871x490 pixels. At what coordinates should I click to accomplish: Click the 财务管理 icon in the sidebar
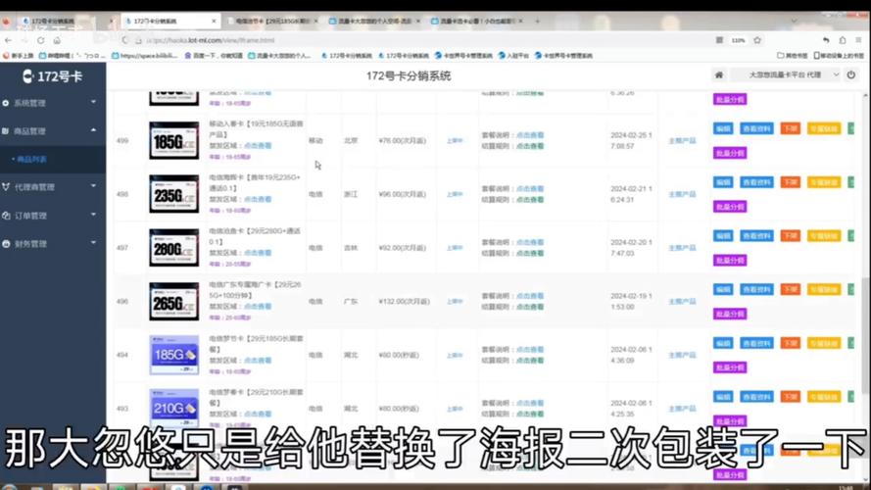point(6,244)
